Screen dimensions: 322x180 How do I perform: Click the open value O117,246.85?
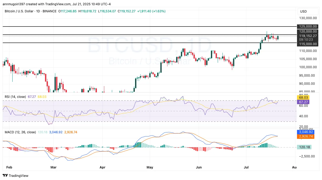[x=67, y=12]
